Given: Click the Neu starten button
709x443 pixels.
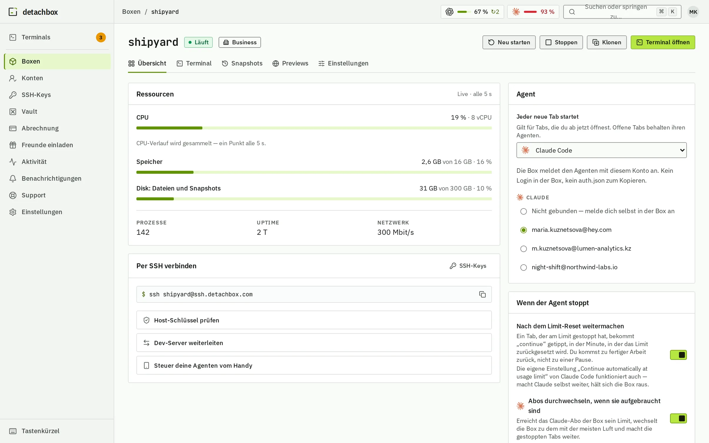Looking at the screenshot, I should [509, 42].
